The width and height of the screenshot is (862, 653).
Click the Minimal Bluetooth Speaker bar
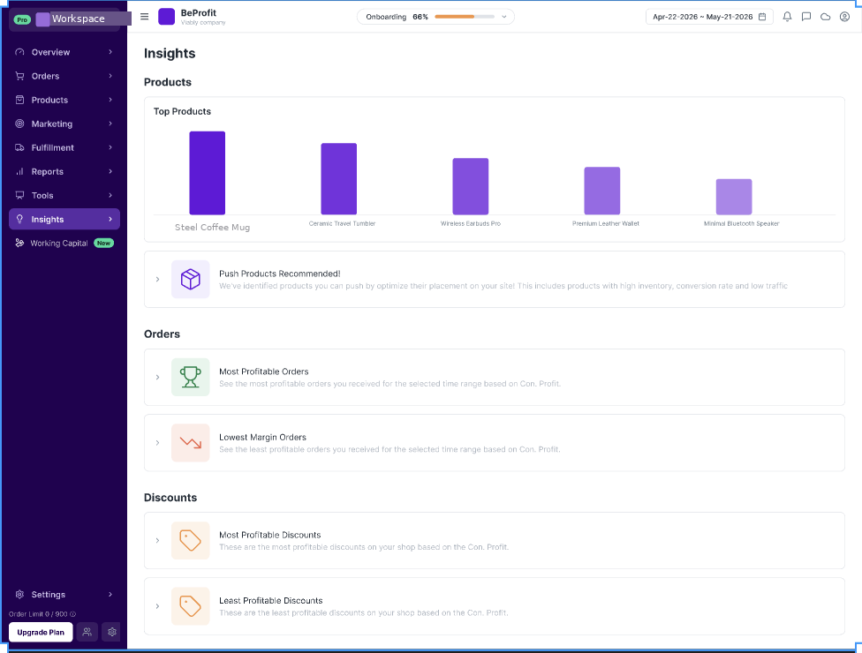coord(734,197)
